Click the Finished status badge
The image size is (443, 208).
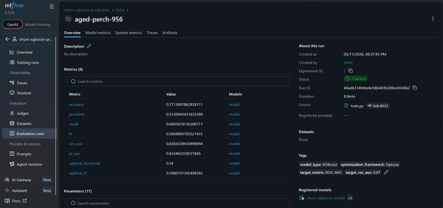pos(356,79)
